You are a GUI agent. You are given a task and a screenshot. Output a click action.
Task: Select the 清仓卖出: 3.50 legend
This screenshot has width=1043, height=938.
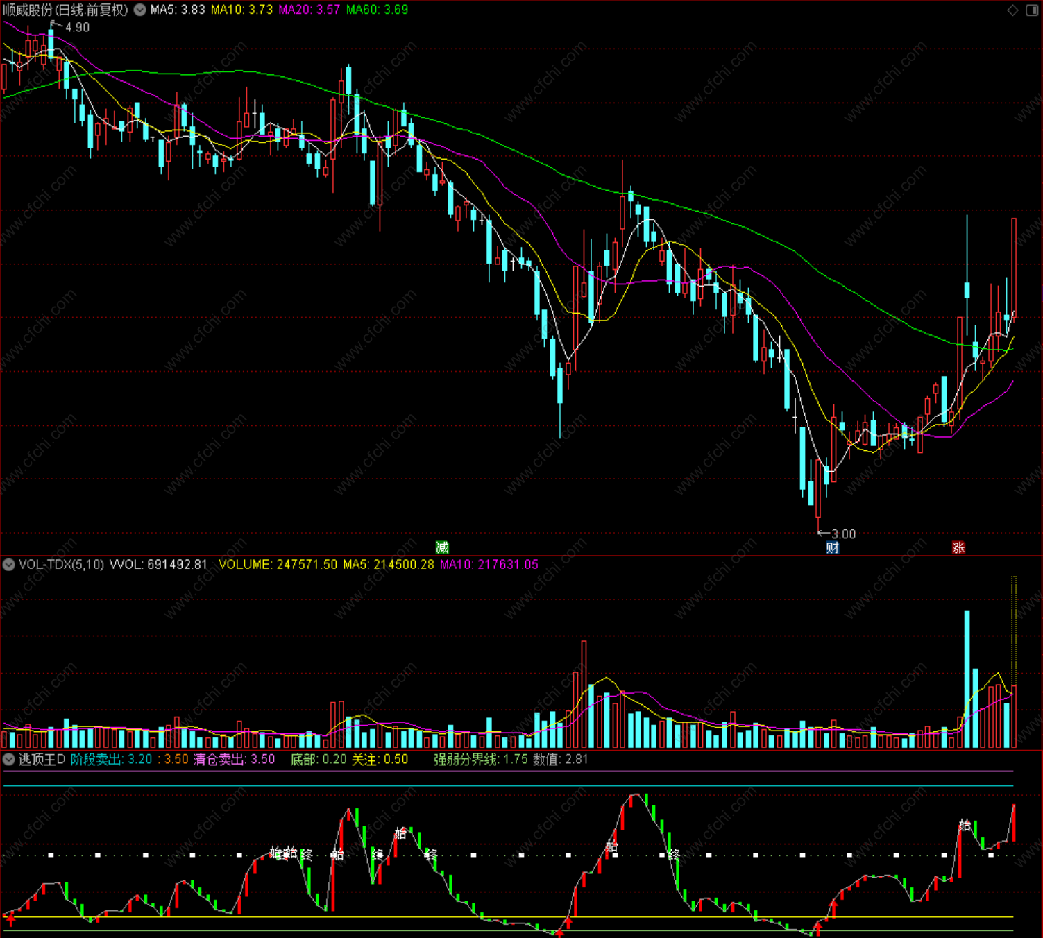coord(235,760)
